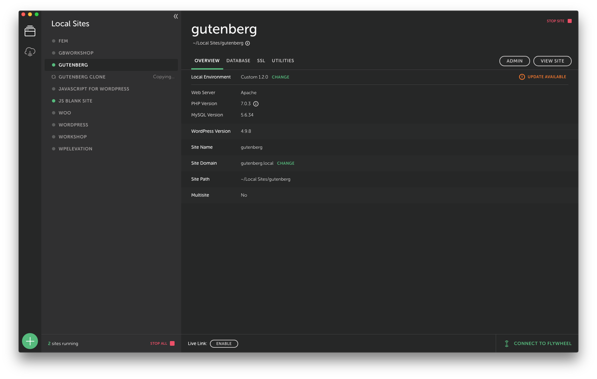Click the VIEW SITE button
Screen dimensions: 597x379
point(552,61)
